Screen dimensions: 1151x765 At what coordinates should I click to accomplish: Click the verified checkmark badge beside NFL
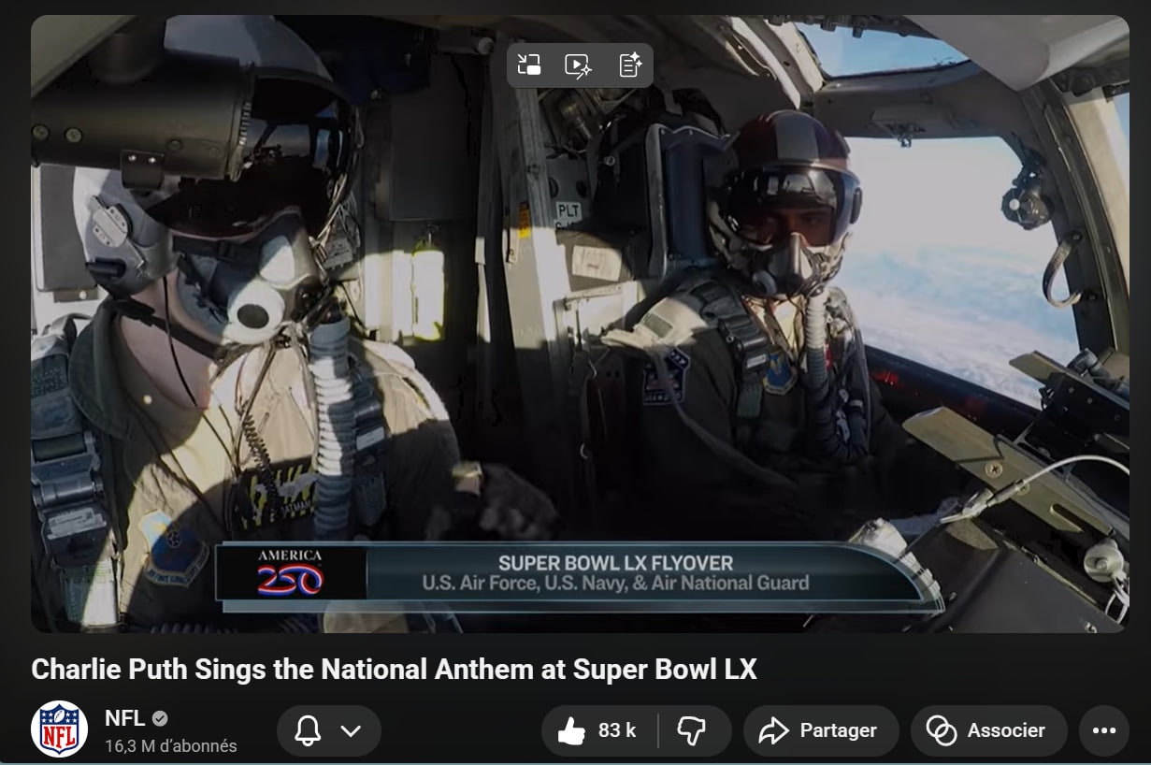coord(161,718)
